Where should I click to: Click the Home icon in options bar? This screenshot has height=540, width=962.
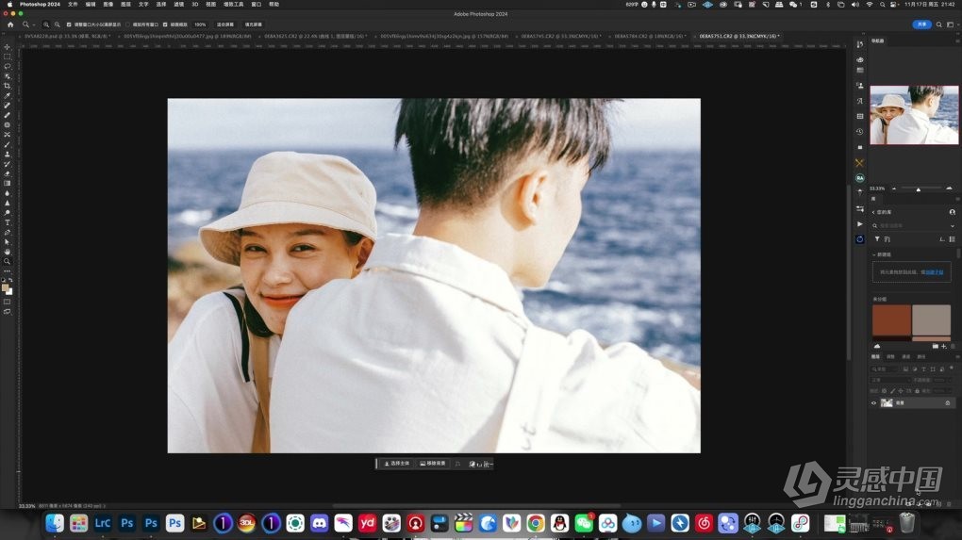(10, 25)
